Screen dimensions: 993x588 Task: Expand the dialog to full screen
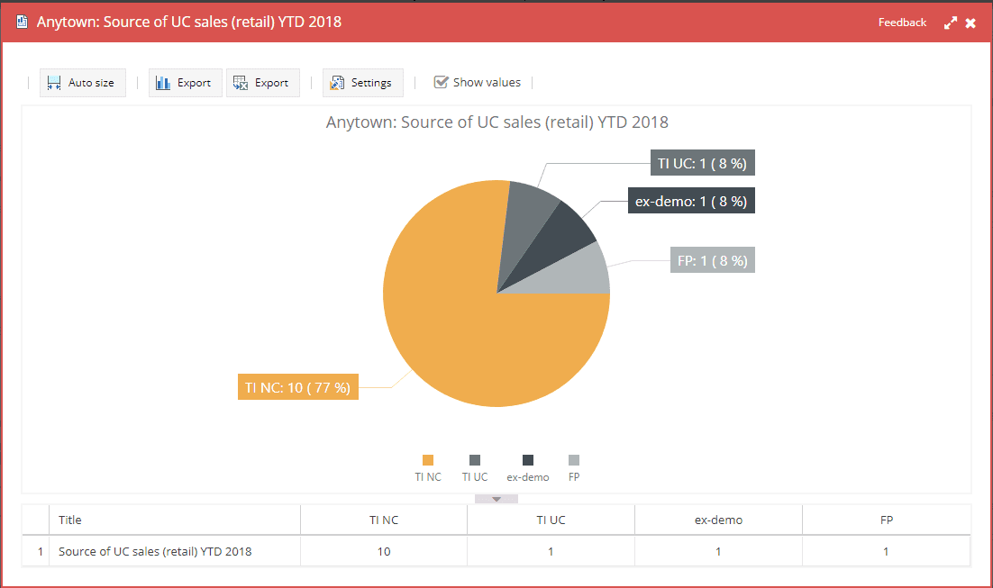(x=951, y=23)
